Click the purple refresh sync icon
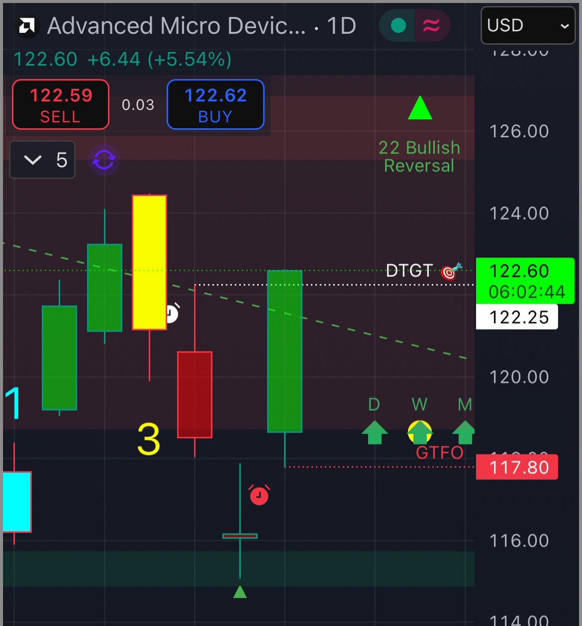Screen dimensions: 582x626 tap(104, 160)
